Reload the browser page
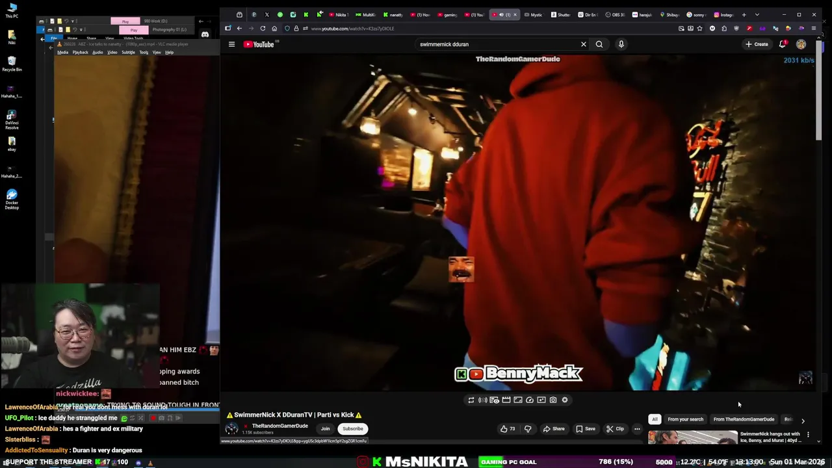This screenshot has width=832, height=468. click(x=263, y=29)
